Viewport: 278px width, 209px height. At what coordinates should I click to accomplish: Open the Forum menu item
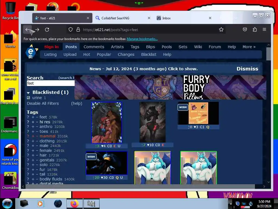(215, 47)
